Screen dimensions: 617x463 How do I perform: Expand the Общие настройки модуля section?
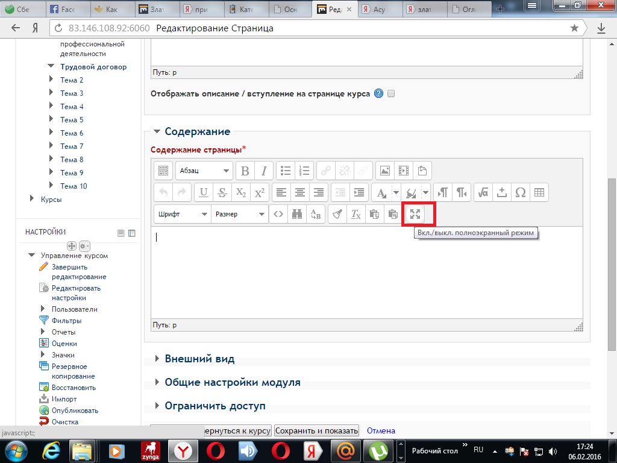click(x=157, y=382)
